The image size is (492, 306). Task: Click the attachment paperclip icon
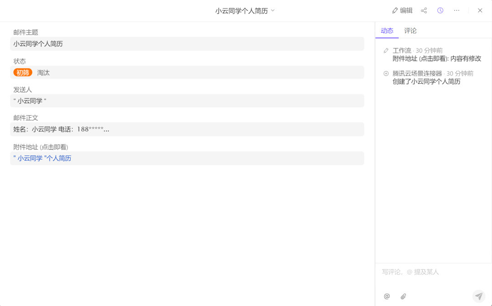404,296
